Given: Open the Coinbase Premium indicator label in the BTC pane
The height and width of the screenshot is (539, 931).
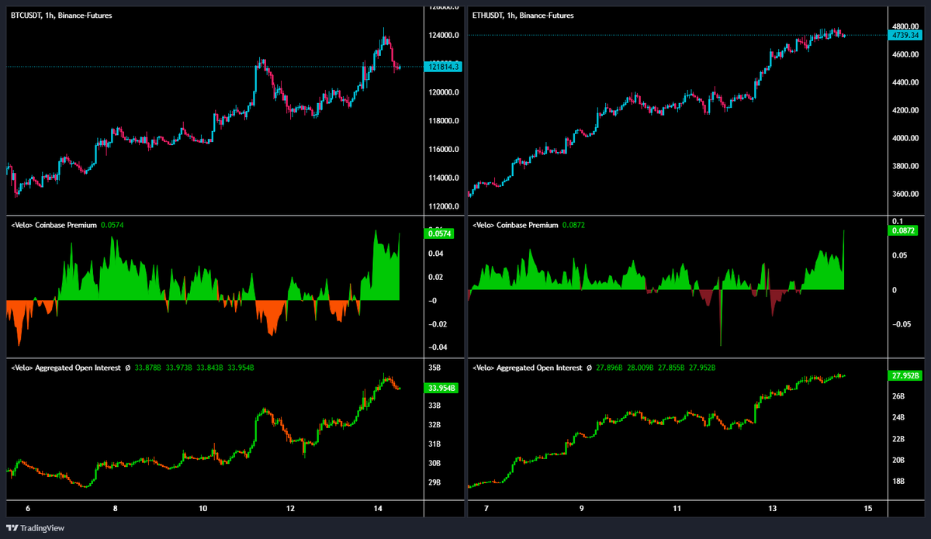Looking at the screenshot, I should tap(54, 225).
